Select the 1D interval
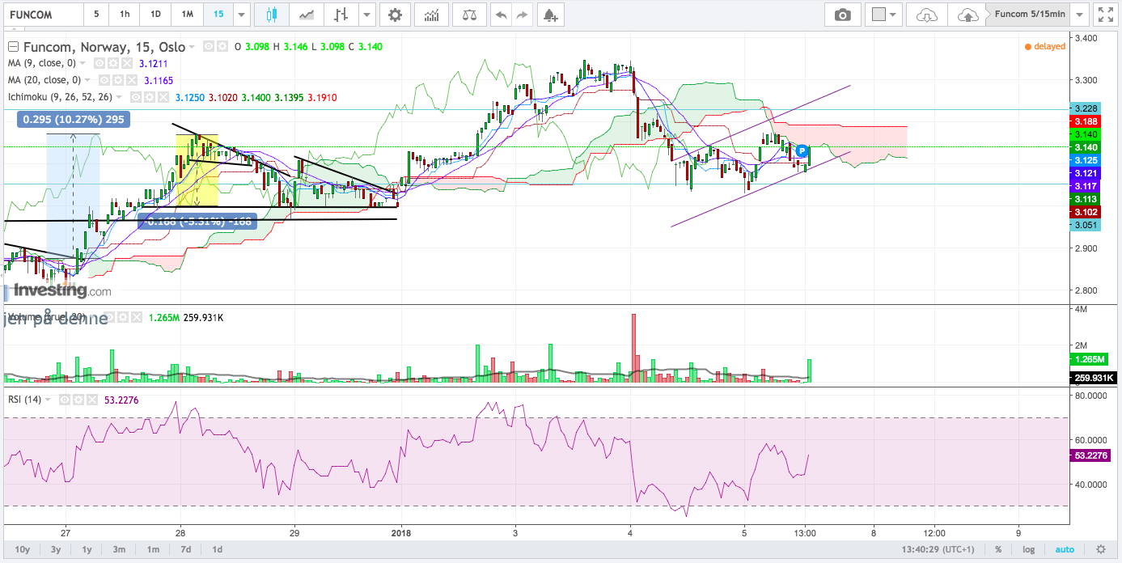This screenshot has height=563, width=1122. (155, 15)
